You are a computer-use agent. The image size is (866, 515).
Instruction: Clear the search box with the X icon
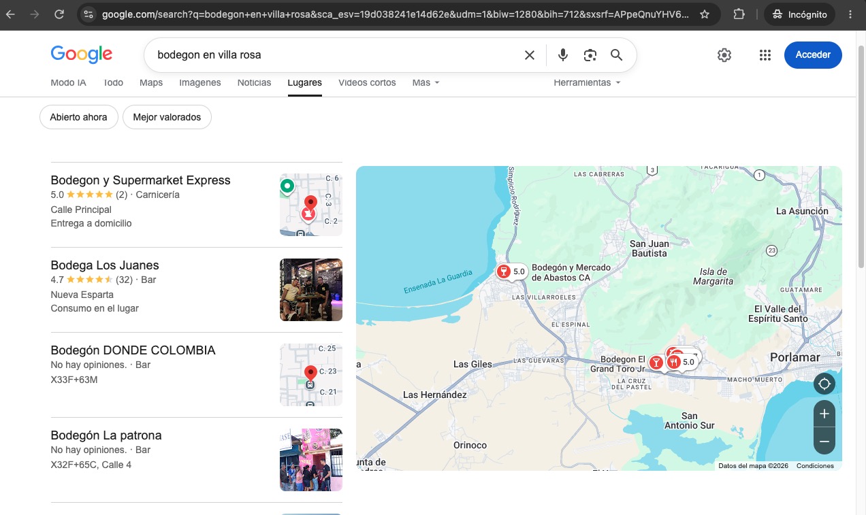coord(529,55)
